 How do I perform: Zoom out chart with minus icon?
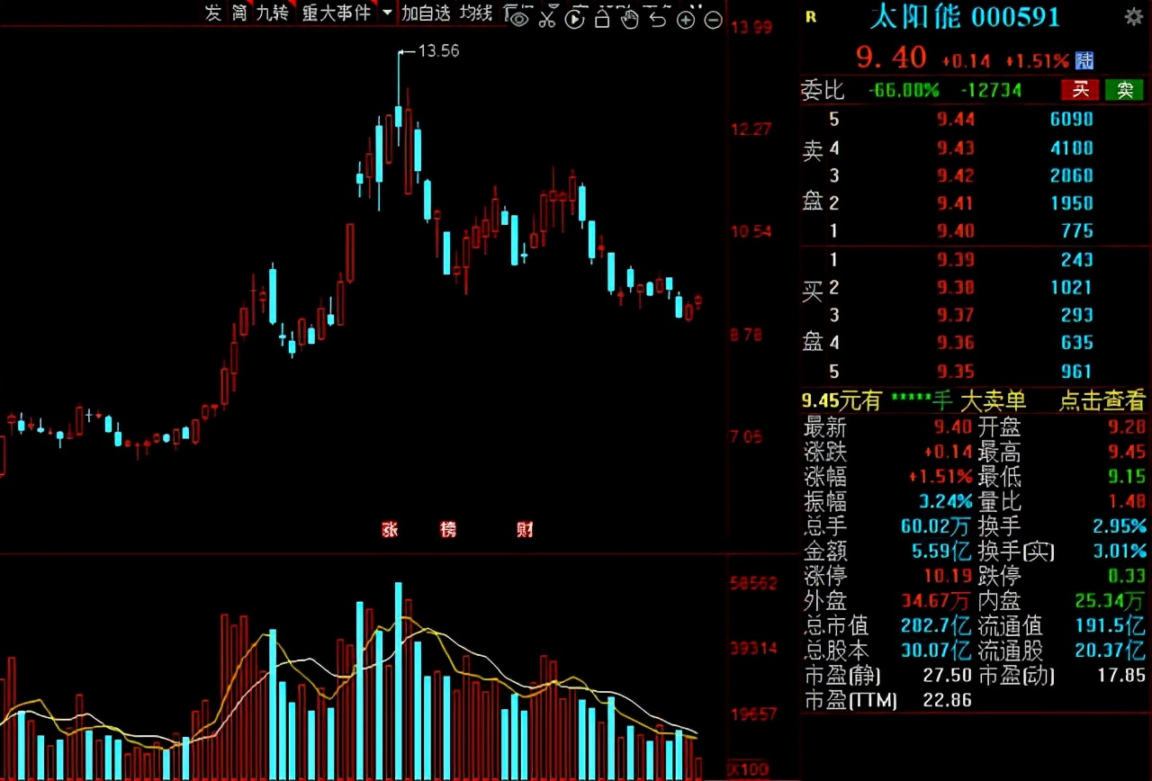(x=713, y=19)
